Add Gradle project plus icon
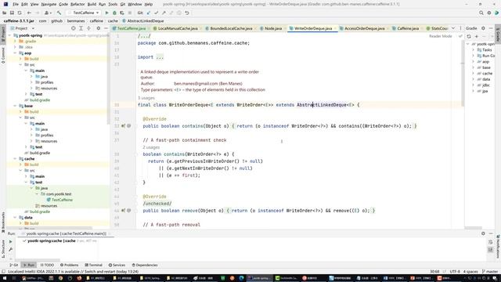The width and height of the screenshot is (501, 282). 477,37
